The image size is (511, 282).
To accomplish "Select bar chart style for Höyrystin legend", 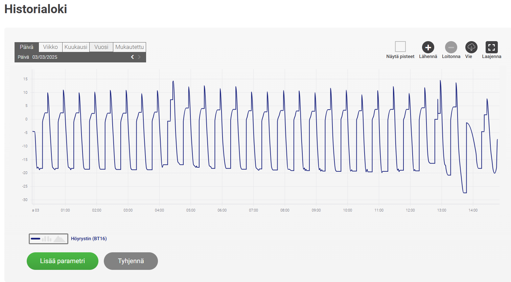I will pyautogui.click(x=47, y=239).
